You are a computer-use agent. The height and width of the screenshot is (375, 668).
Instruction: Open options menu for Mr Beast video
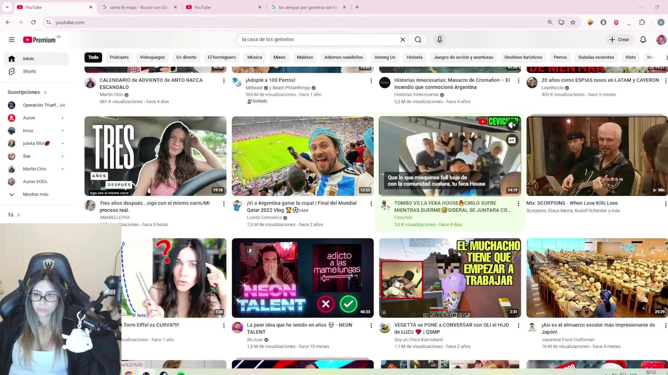[x=371, y=81]
